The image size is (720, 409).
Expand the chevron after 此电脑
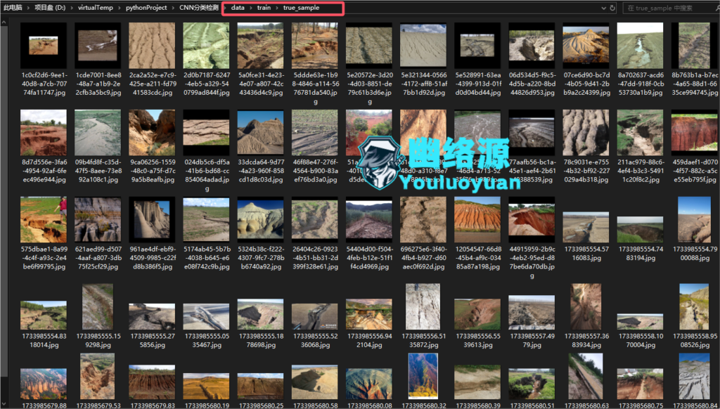pyautogui.click(x=28, y=8)
